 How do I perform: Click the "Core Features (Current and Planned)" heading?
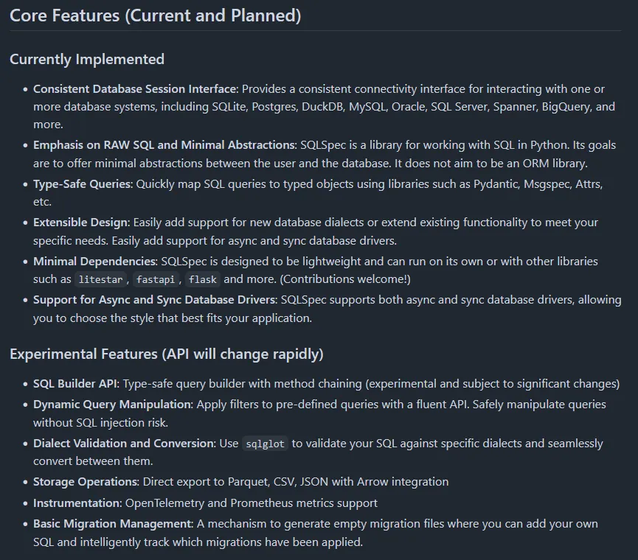(x=155, y=15)
